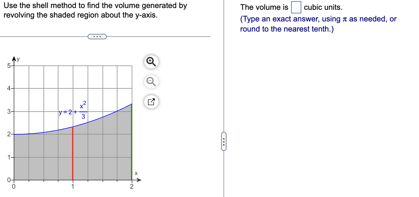Select the magnifier with minus sign

click(150, 82)
